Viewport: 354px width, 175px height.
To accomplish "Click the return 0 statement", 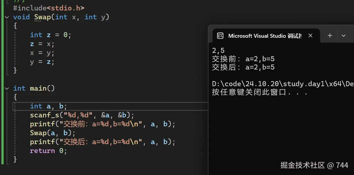I will click(x=48, y=151).
